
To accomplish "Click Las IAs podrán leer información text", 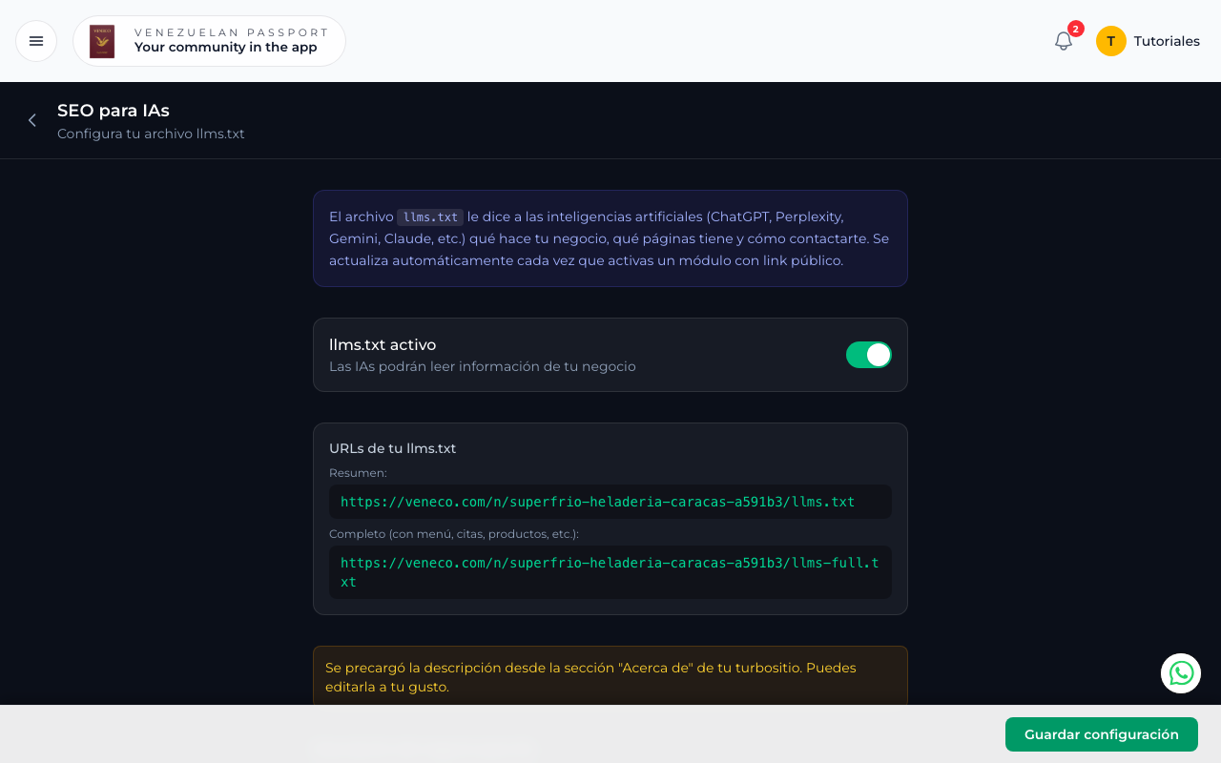I will [x=483, y=366].
